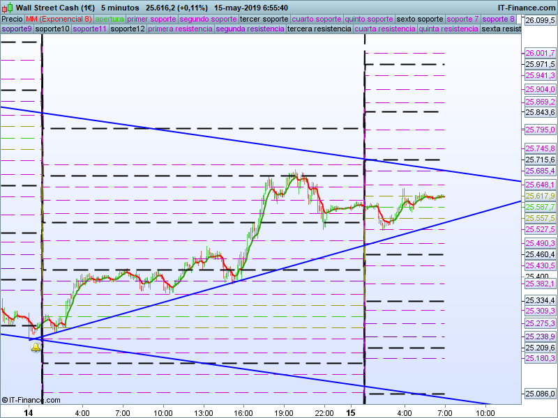
Task: Click the cuarto soporte label
Action: coord(317,20)
